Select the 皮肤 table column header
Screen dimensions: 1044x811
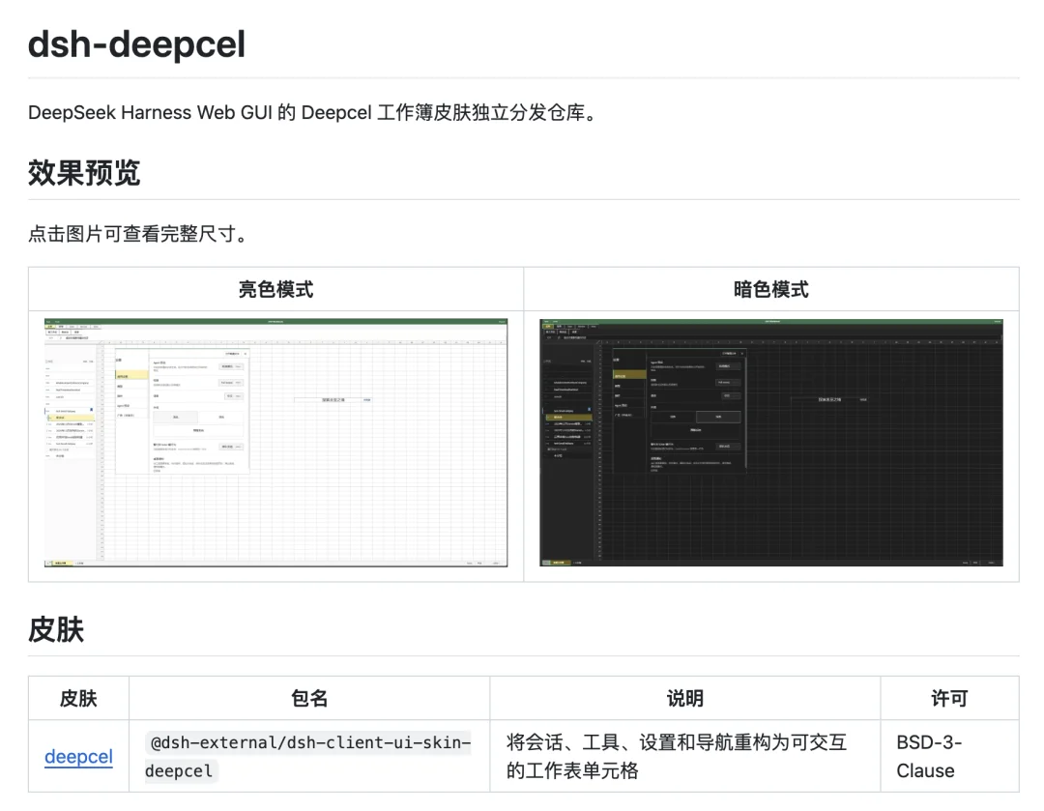[78, 699]
